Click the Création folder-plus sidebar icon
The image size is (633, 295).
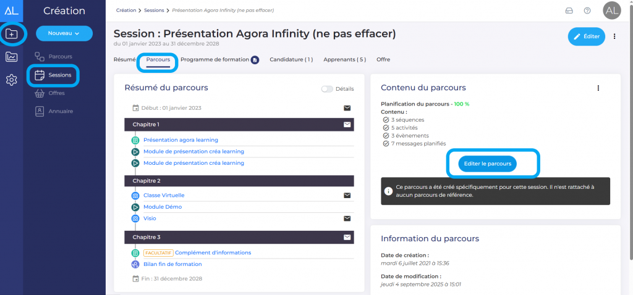point(12,34)
